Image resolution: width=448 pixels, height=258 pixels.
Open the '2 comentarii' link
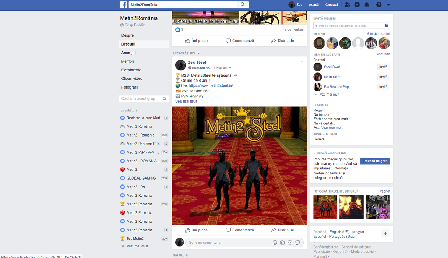click(x=294, y=30)
